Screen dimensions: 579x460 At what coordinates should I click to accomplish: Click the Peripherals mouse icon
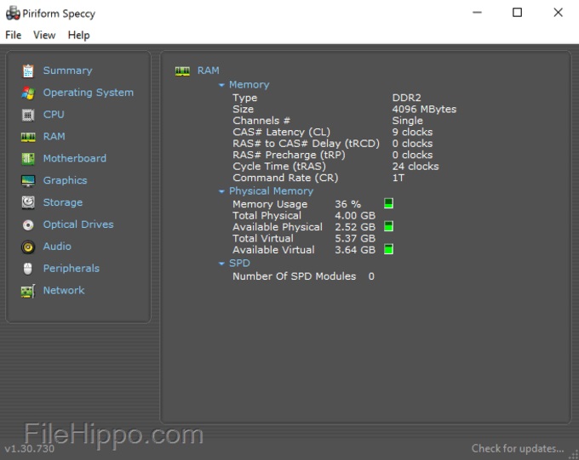click(x=28, y=269)
